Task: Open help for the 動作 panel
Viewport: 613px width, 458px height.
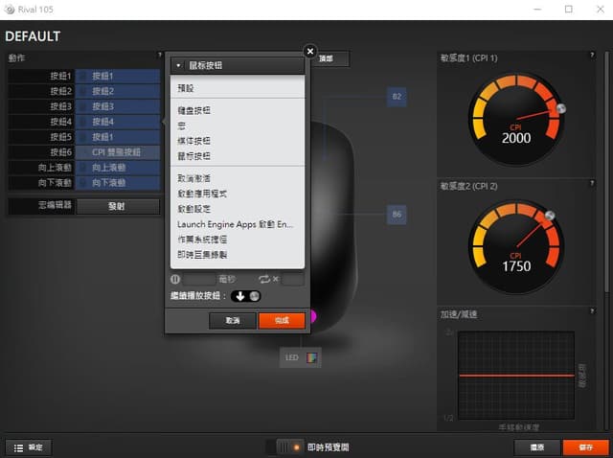Action: point(159,55)
